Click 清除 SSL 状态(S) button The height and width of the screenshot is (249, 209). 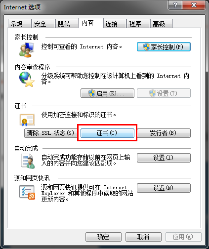tap(51, 133)
